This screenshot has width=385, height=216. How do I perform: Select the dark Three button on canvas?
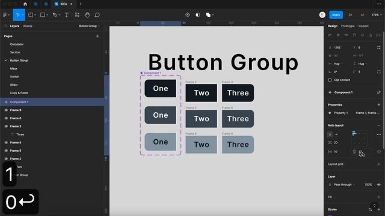[x=238, y=93]
